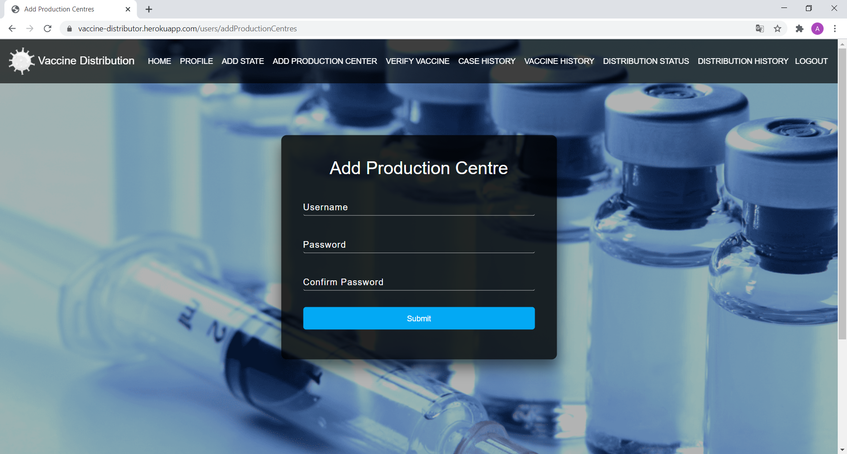Click the virus logo icon in the navbar
This screenshot has height=454, width=847.
(22, 61)
